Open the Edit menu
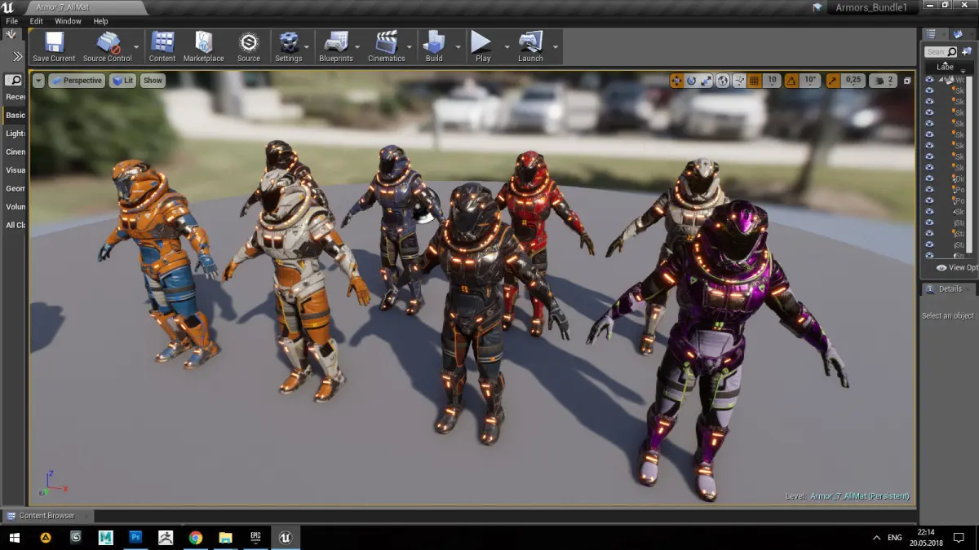The width and height of the screenshot is (979, 550). pyautogui.click(x=37, y=21)
